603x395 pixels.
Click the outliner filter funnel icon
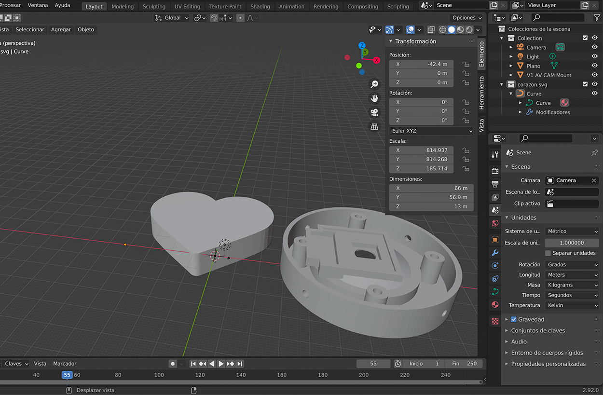click(596, 17)
